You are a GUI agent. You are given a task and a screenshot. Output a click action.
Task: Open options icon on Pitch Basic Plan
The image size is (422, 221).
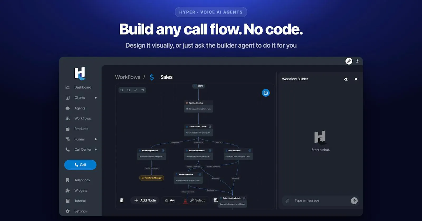coord(250,151)
